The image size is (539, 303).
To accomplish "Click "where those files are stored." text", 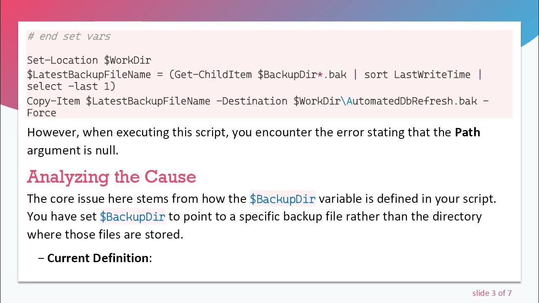I will pyautogui.click(x=105, y=234).
